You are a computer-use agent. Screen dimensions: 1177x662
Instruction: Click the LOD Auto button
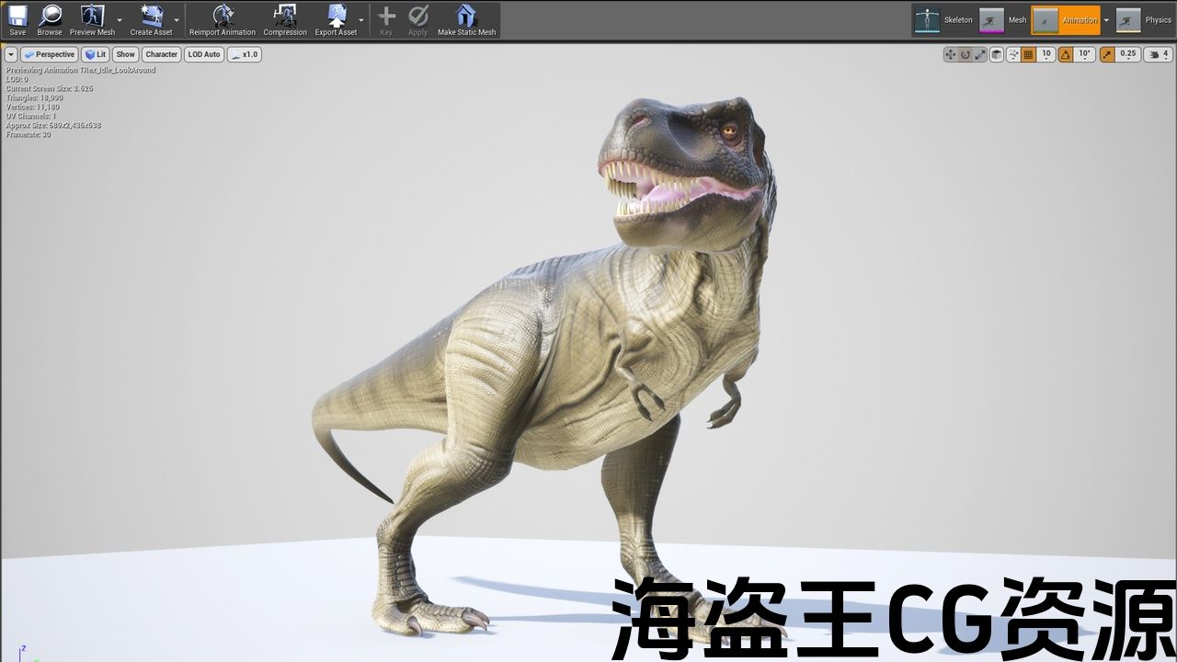click(x=204, y=54)
